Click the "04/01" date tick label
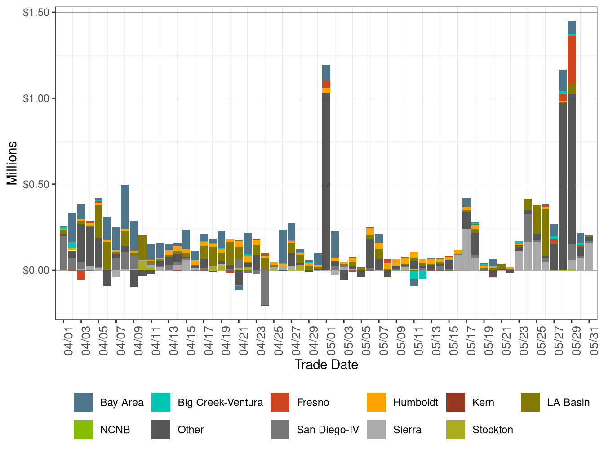This screenshot has height=453, width=604. coord(69,340)
